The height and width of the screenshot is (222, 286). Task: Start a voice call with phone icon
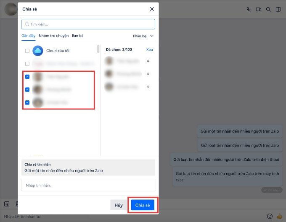point(249,9)
